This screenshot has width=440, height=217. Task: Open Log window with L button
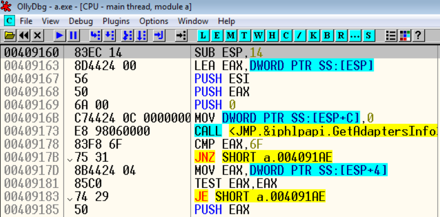[204, 35]
